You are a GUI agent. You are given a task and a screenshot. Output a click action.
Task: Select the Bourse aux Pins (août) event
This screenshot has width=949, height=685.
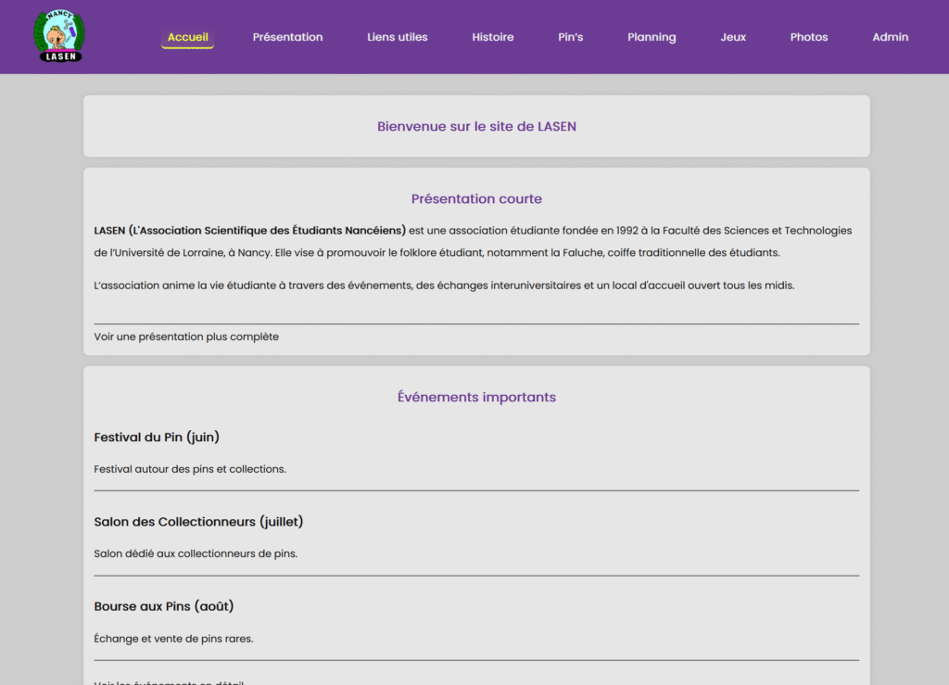[x=164, y=606]
